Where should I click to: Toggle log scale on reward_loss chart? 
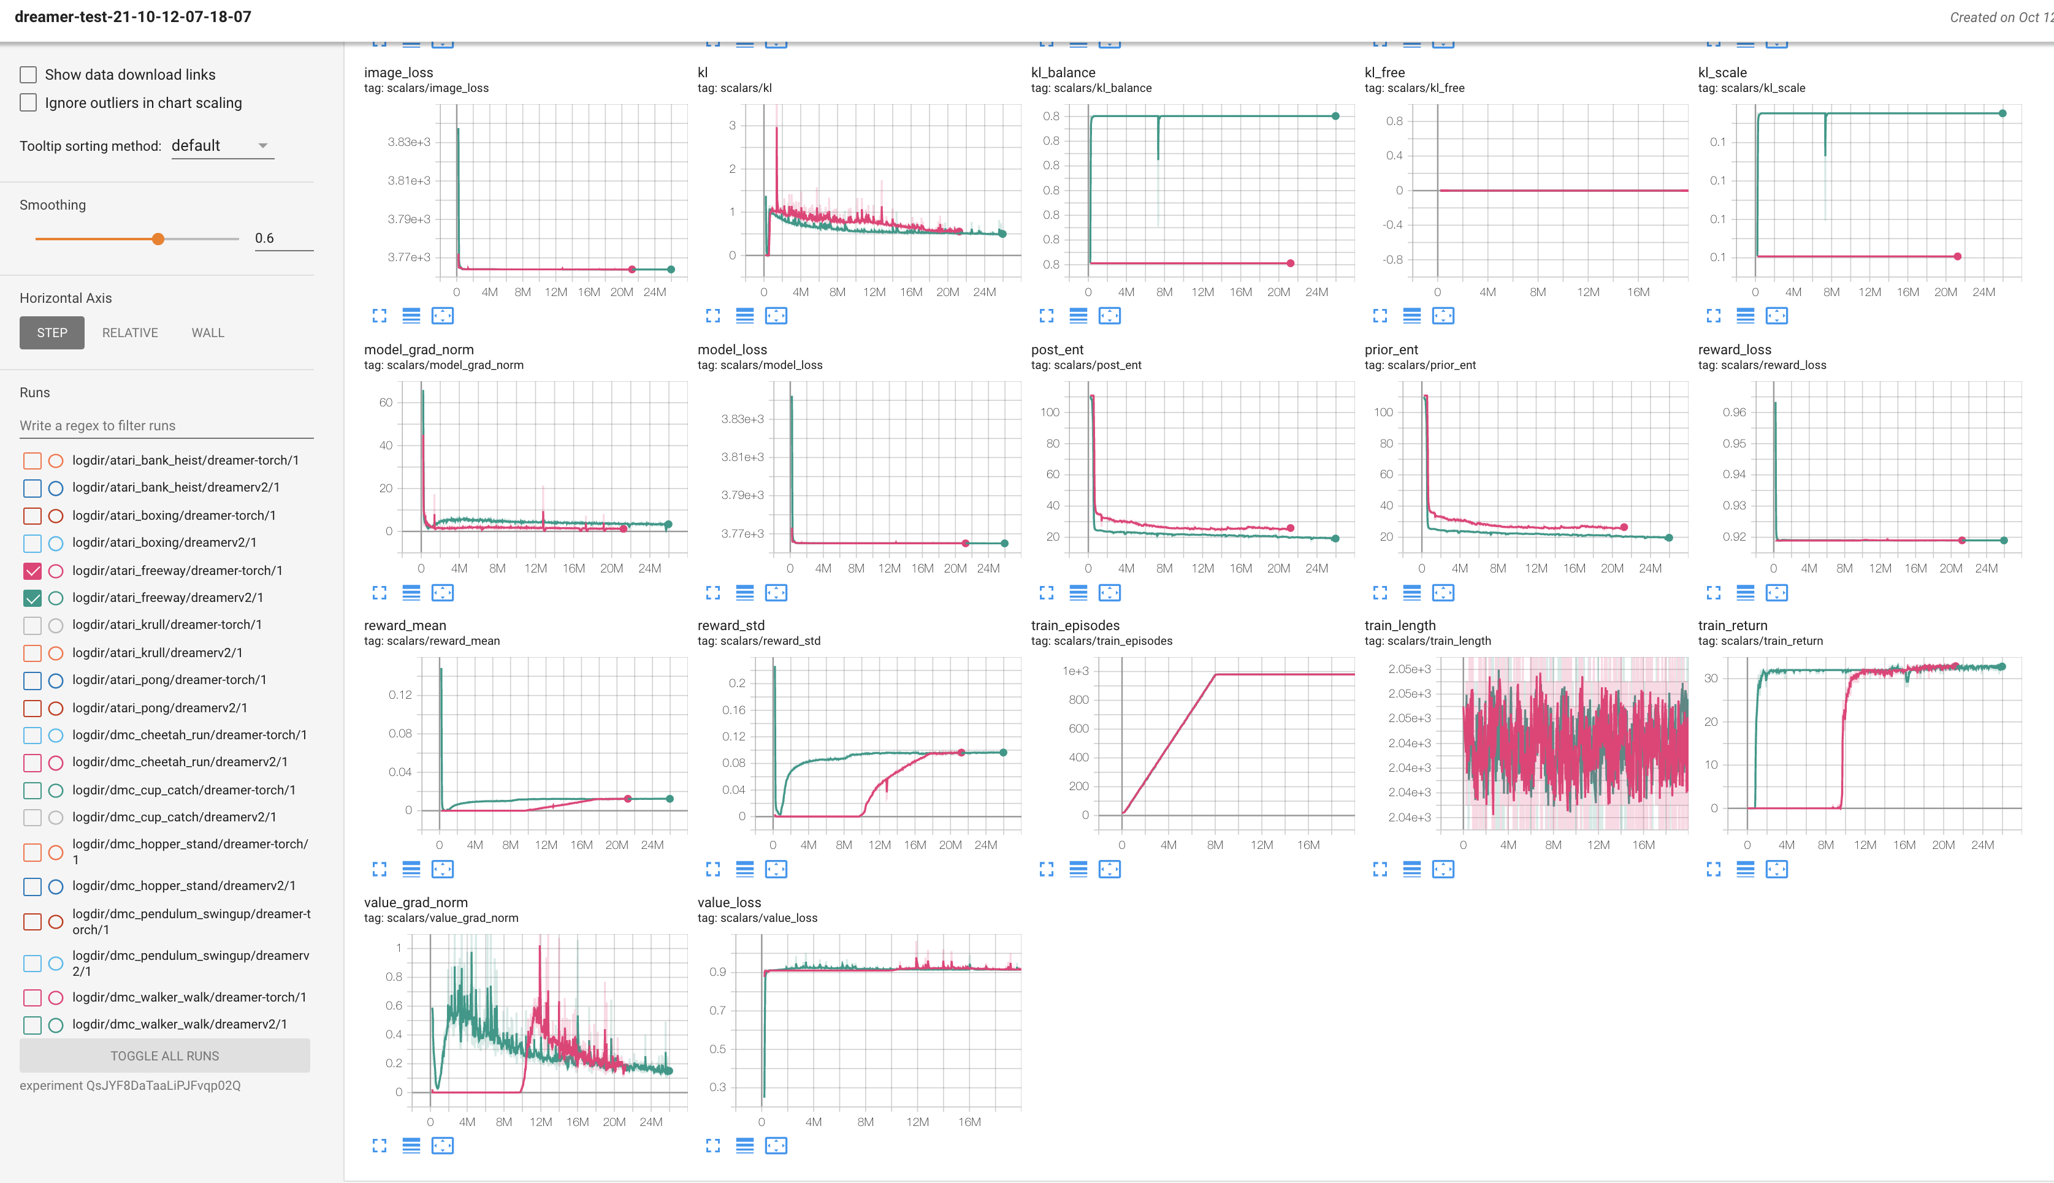[x=1744, y=592]
